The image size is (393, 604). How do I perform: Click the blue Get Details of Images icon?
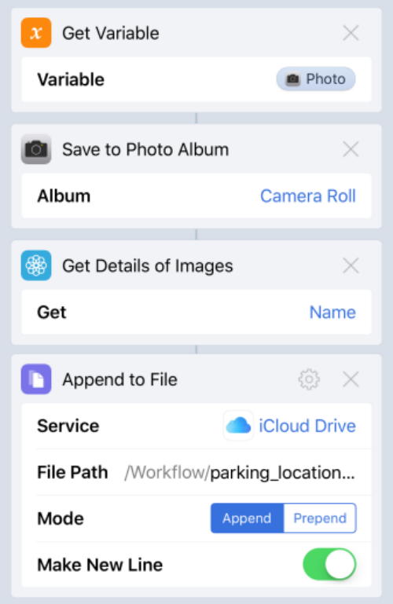tap(36, 265)
